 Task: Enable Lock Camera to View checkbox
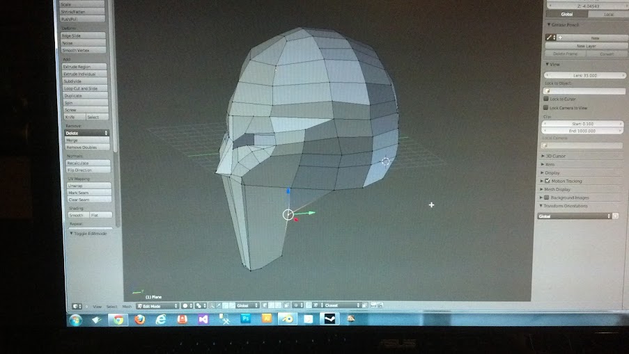545,108
